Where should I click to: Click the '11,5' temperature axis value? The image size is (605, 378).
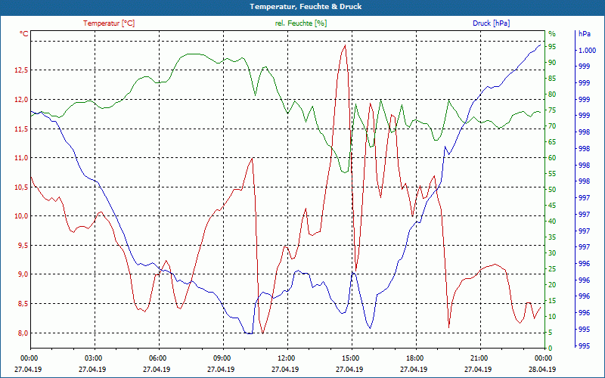pos(22,129)
